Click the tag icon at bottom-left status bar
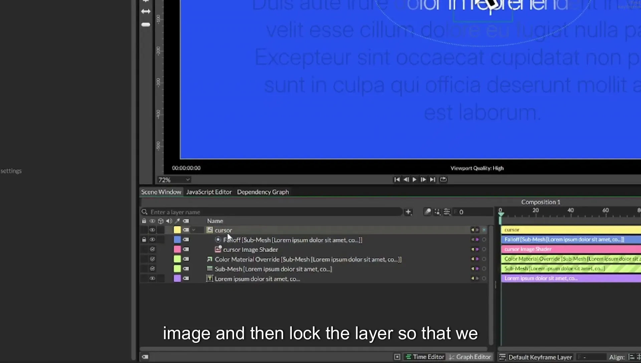641x363 pixels. [x=145, y=357]
